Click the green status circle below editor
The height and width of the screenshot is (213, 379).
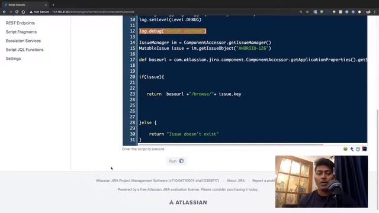345,149
